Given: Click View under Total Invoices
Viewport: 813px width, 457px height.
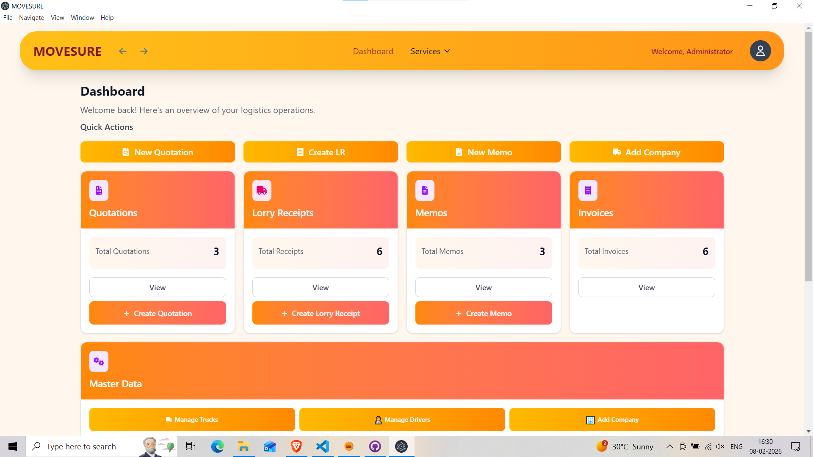Looking at the screenshot, I should [x=646, y=287].
